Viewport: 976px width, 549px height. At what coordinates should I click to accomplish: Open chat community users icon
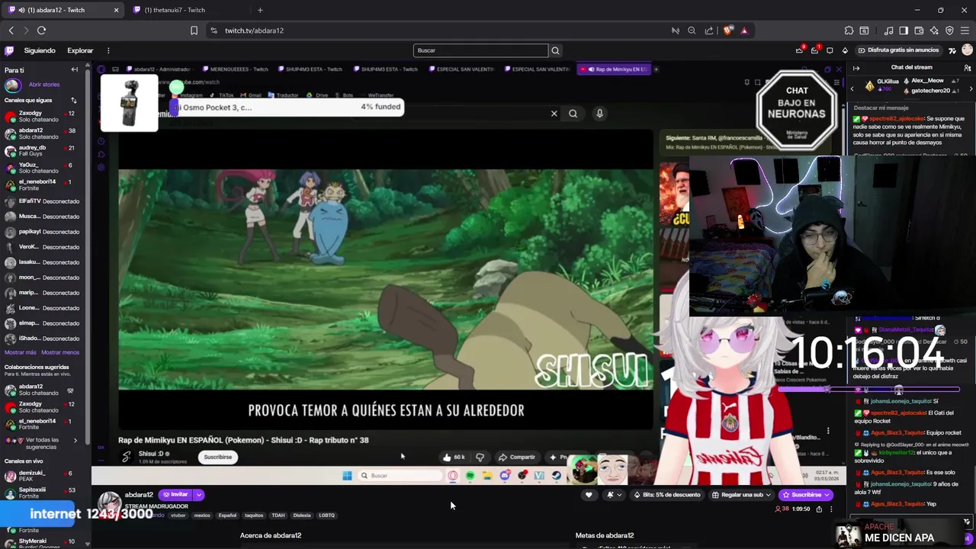coord(968,68)
